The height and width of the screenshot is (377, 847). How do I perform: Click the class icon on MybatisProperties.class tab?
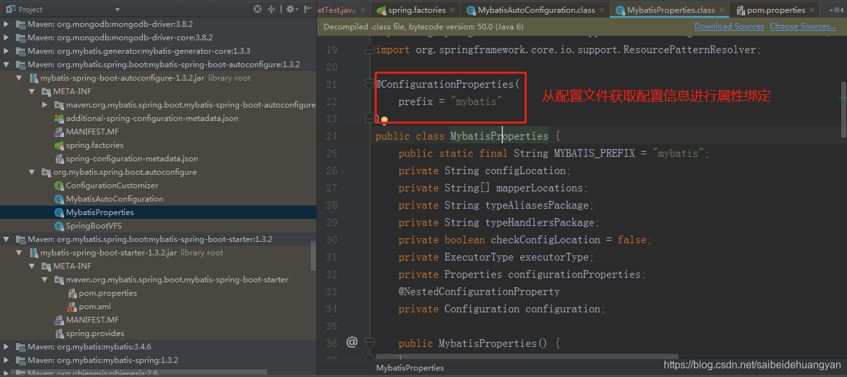click(x=620, y=10)
